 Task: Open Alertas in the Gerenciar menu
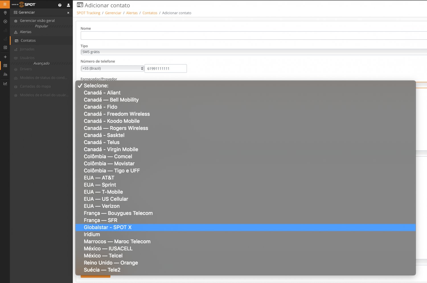pyautogui.click(x=26, y=32)
